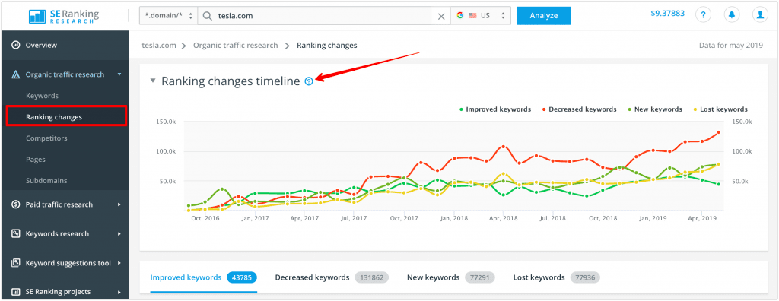The image size is (779, 301).
Task: Toggle Decreased keywords legend series
Action: (x=579, y=109)
